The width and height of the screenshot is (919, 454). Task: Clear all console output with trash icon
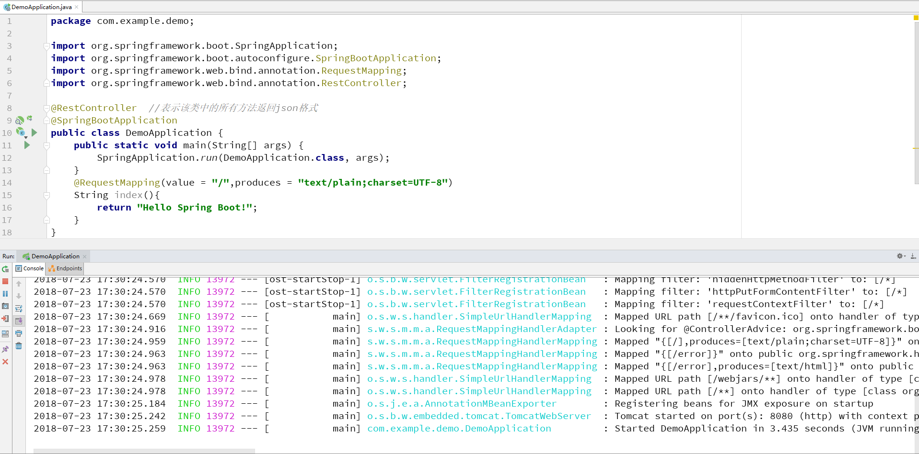pyautogui.click(x=19, y=346)
